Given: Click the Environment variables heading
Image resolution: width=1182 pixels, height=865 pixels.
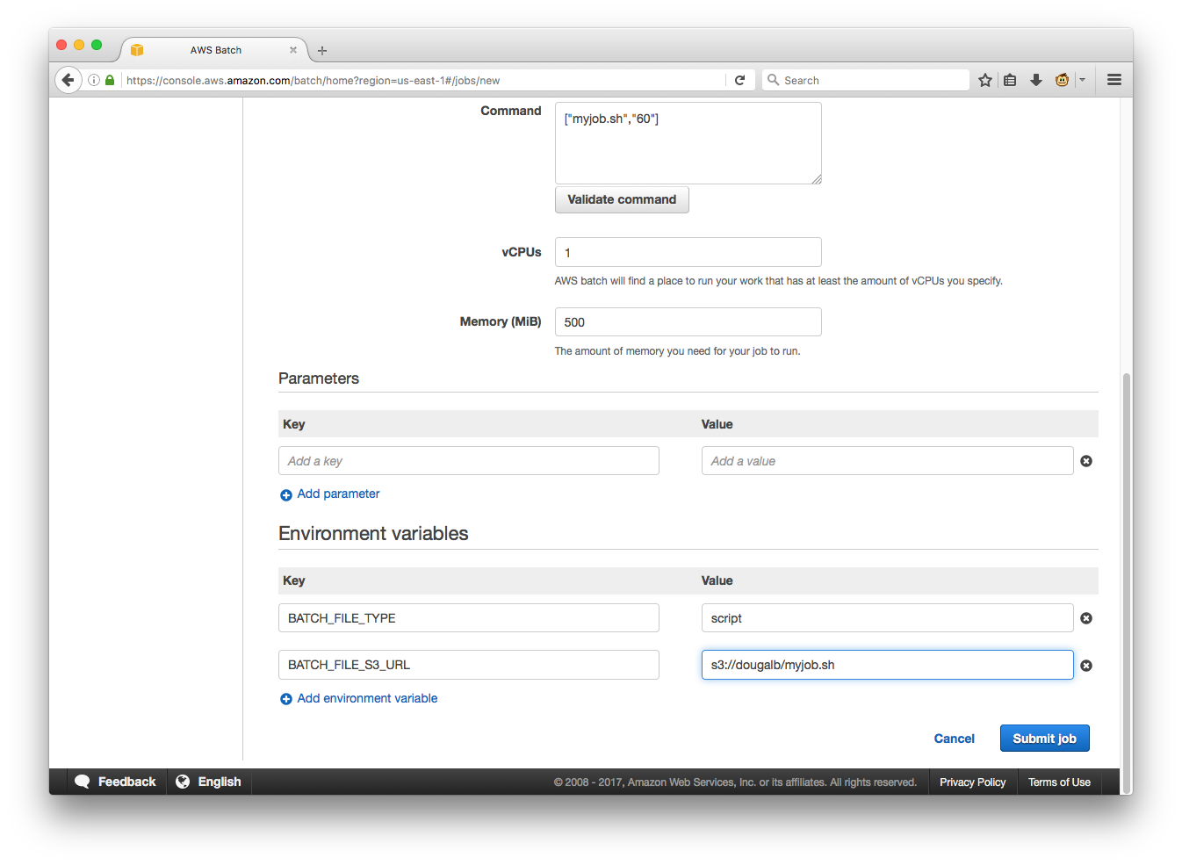Looking at the screenshot, I should [373, 533].
